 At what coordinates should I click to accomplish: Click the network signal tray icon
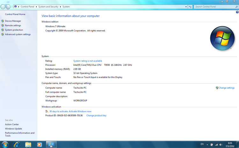pyautogui.click(x=216, y=145)
